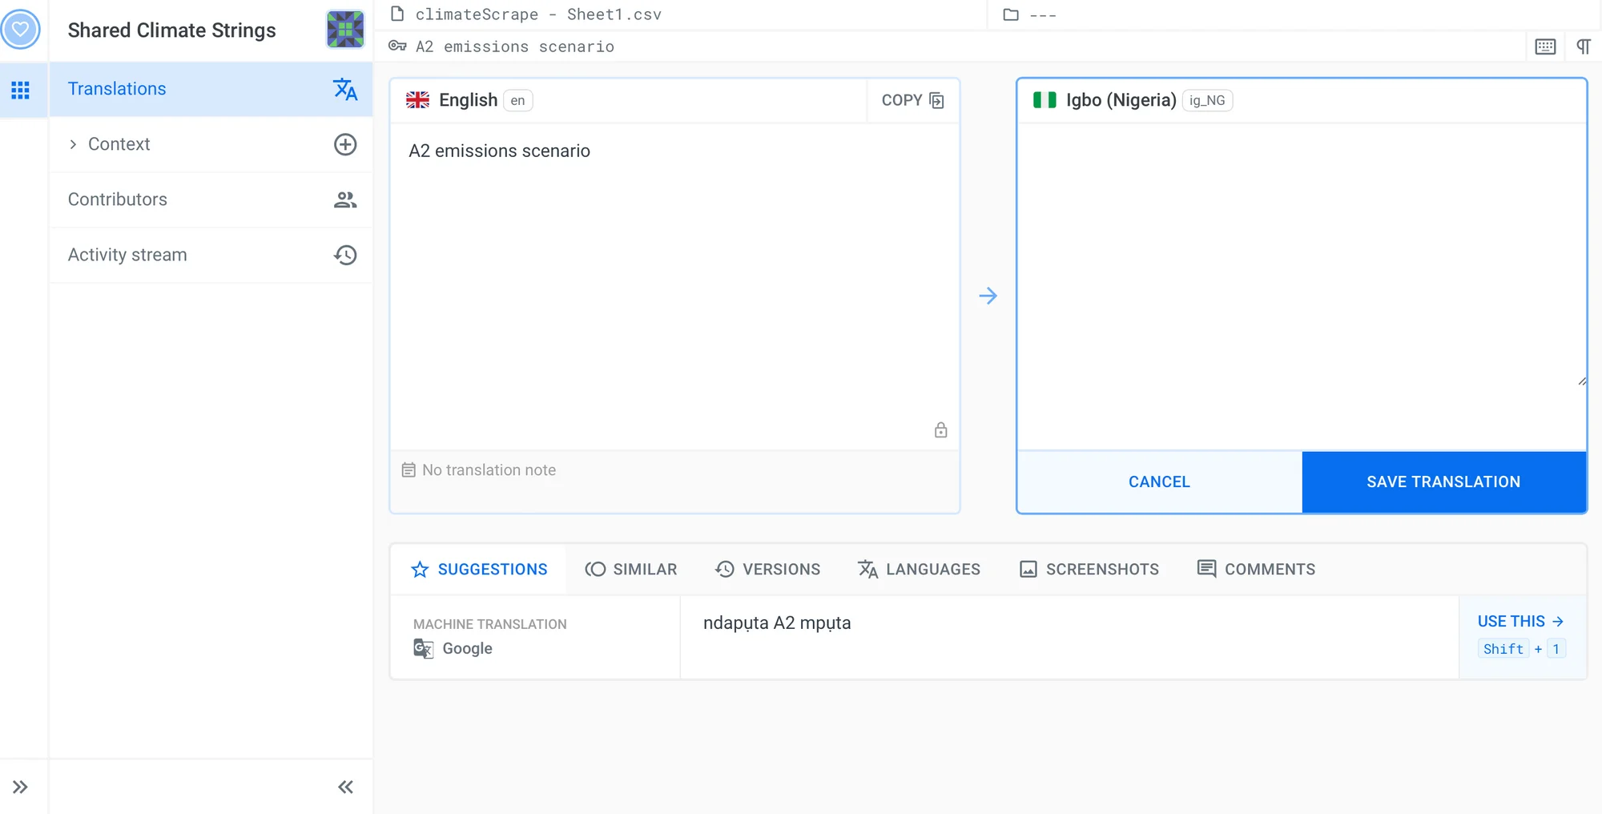Expand the left rail with double right chevron

(21, 787)
